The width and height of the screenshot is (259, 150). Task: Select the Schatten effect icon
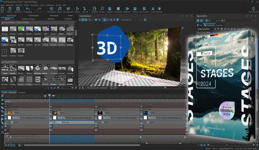[70, 40]
